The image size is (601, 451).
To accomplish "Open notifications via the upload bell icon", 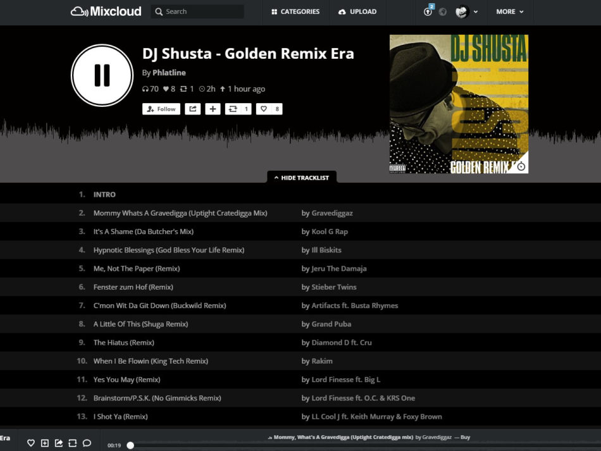I will tap(429, 11).
